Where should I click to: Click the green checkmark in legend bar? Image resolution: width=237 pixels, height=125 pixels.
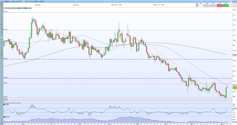point(6,8)
